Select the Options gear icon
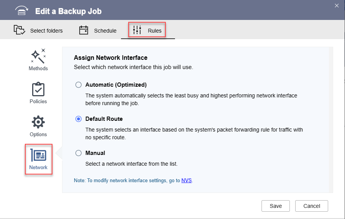 (x=38, y=122)
